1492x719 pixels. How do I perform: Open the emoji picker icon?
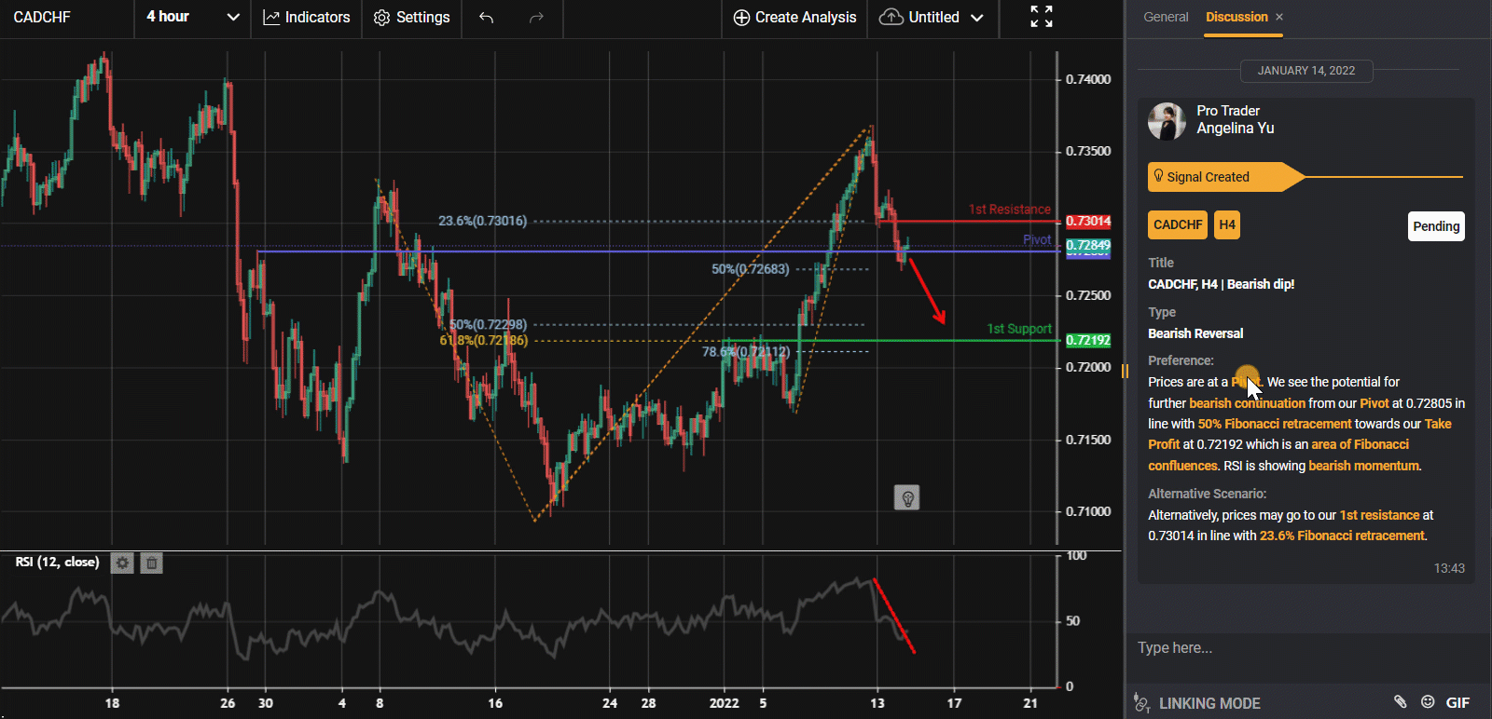click(1428, 702)
